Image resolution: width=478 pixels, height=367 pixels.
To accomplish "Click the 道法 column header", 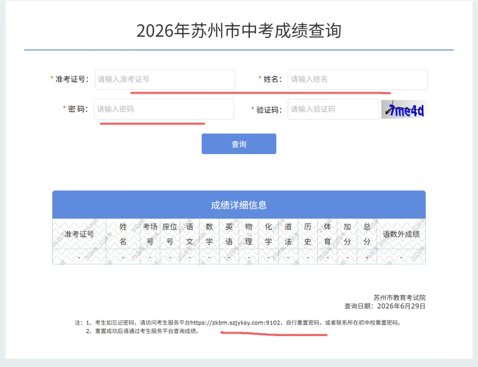I will (x=288, y=234).
